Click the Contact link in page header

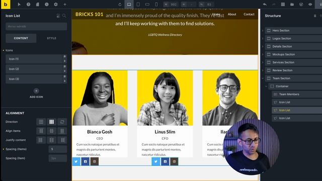tap(249, 14)
